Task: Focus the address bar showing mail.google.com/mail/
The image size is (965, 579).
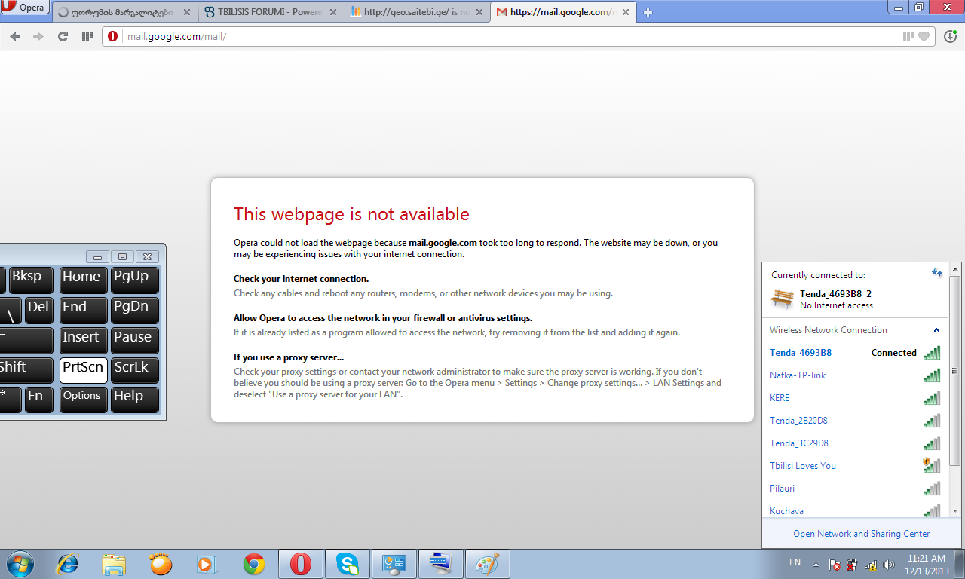Action: [x=513, y=36]
